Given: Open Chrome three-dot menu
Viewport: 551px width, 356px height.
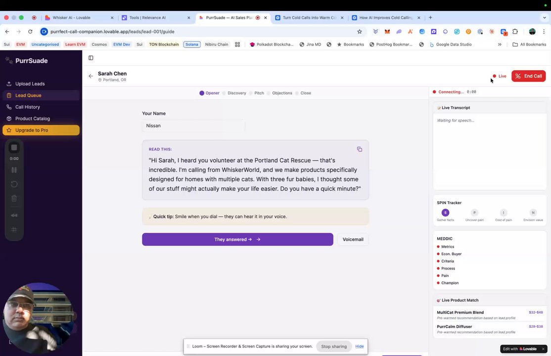Looking at the screenshot, I should point(544,32).
